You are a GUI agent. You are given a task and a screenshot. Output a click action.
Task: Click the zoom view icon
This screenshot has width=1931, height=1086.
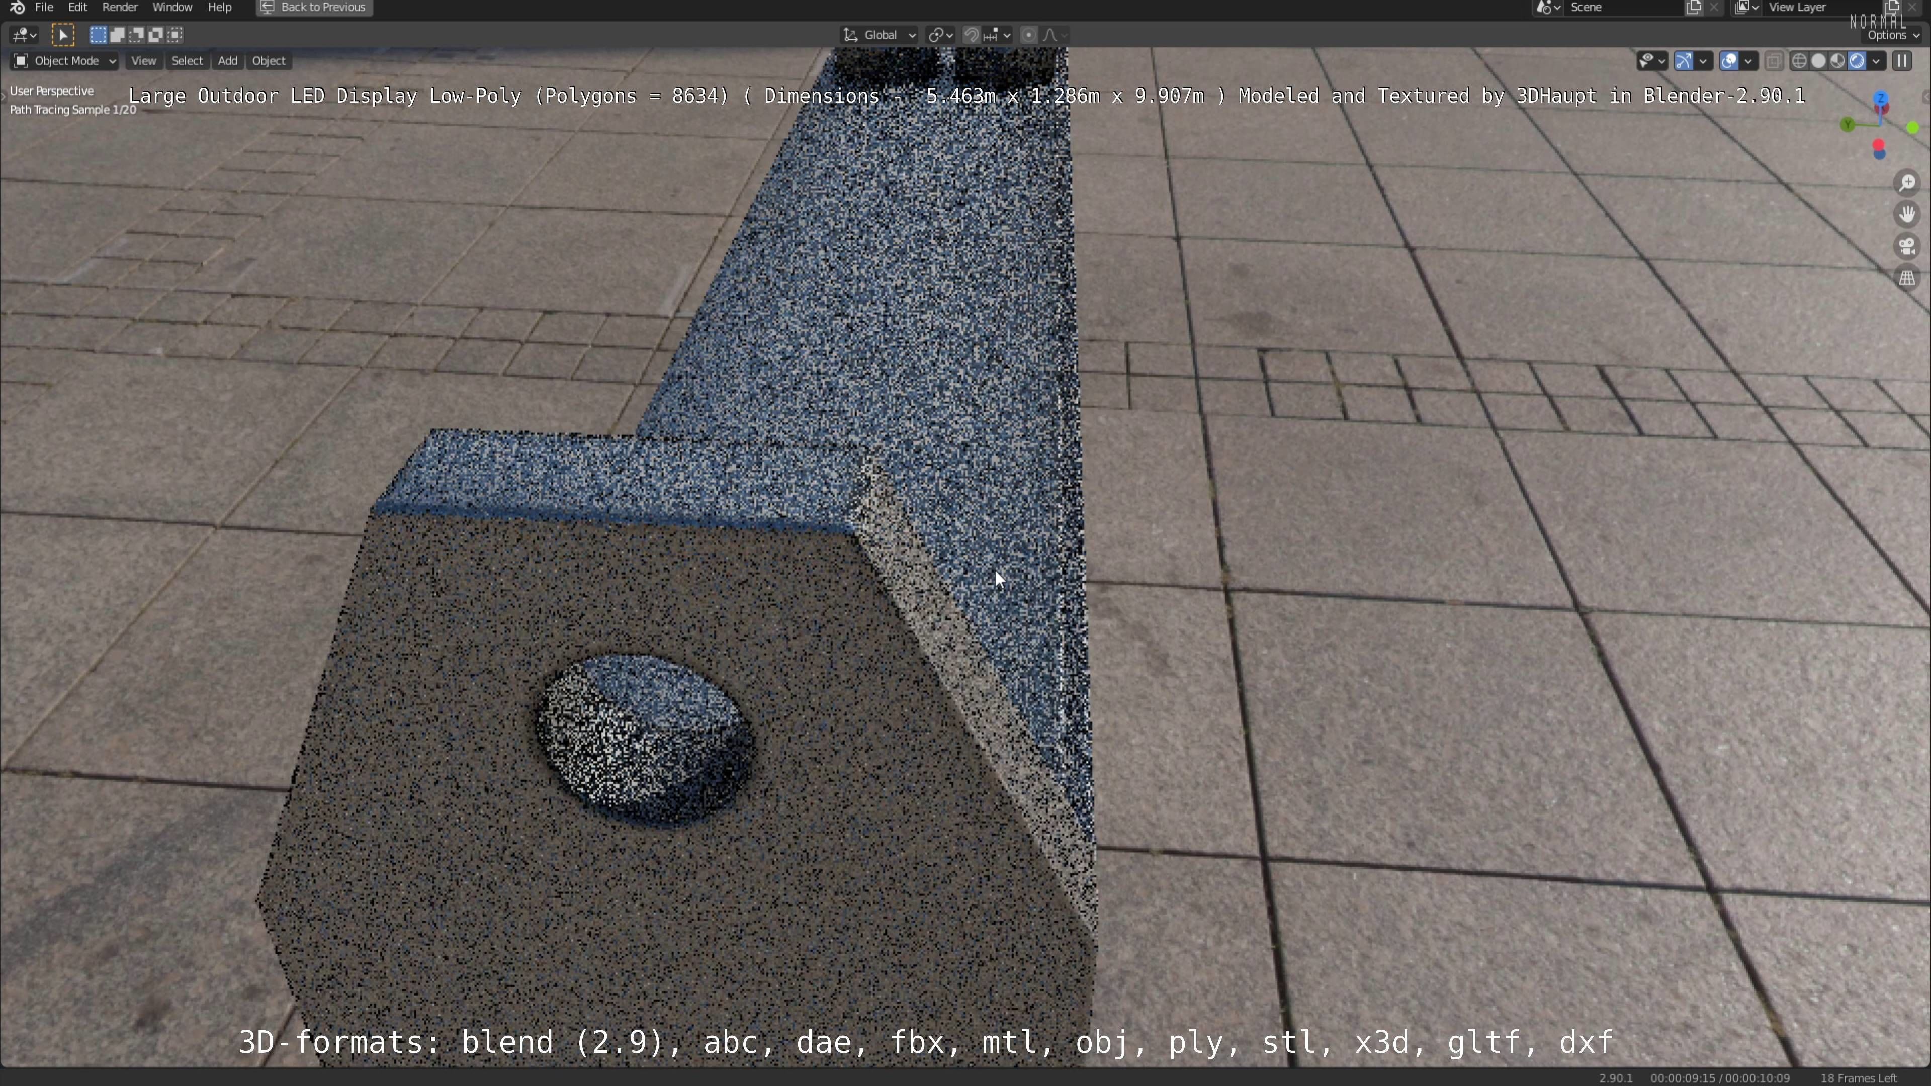1908,183
